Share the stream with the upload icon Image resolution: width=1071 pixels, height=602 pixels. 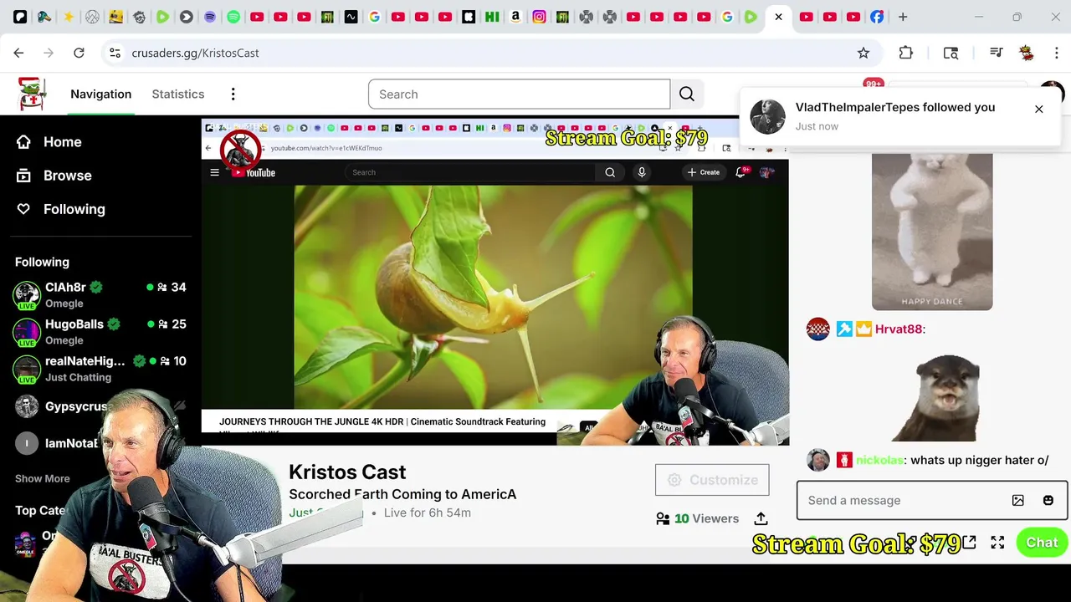(761, 518)
